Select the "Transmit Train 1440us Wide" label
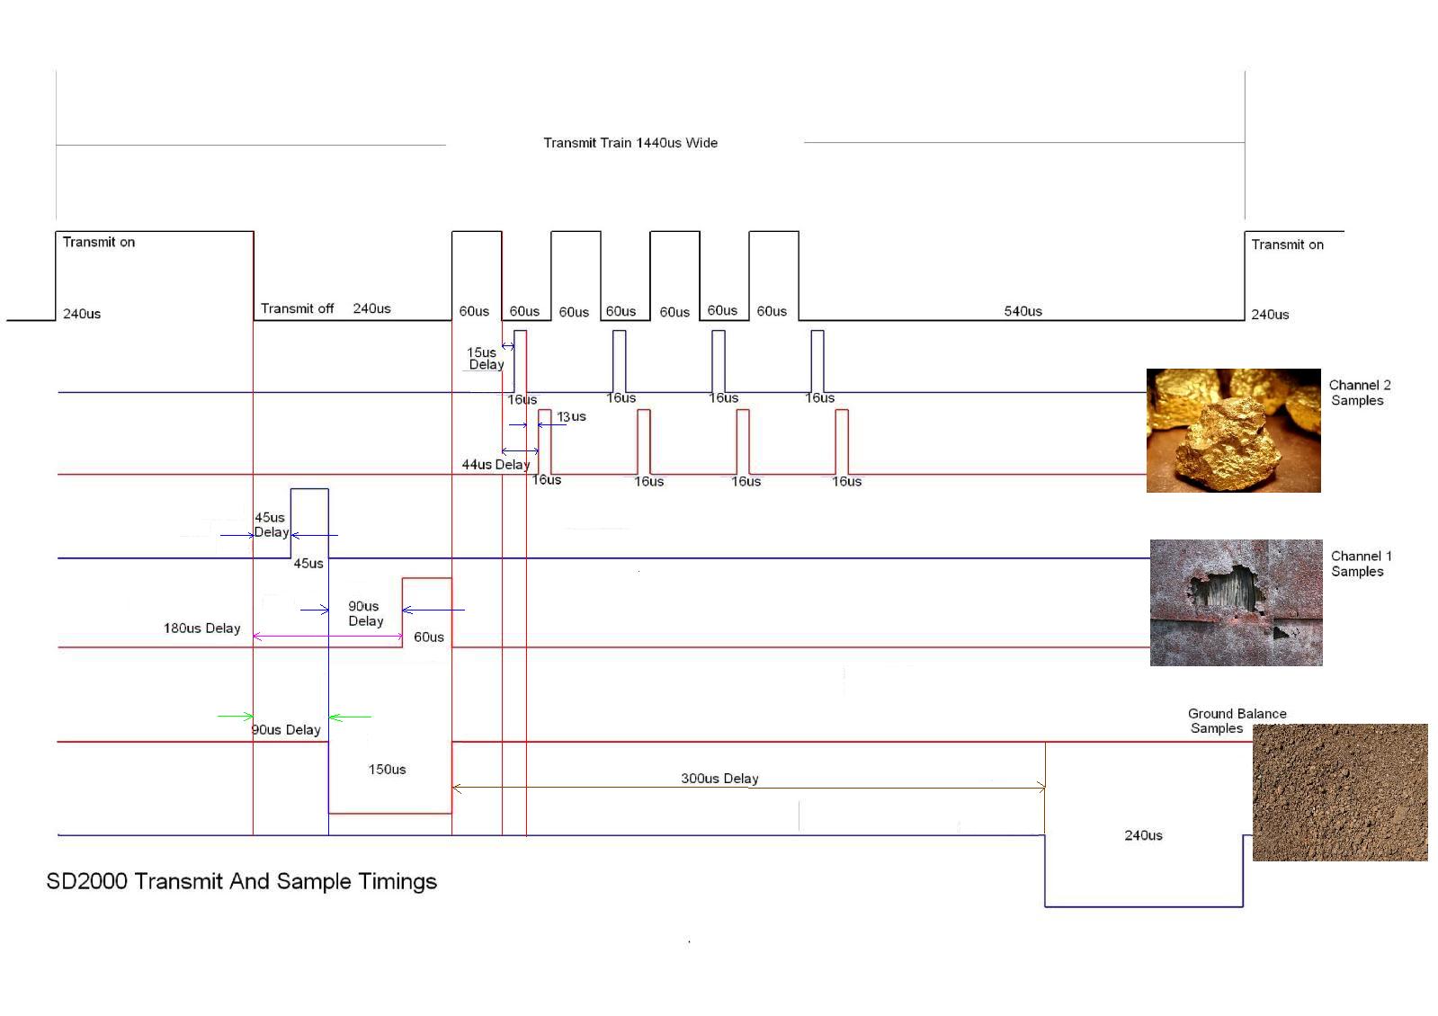Image resolution: width=1438 pixels, height=1016 pixels. pos(630,143)
